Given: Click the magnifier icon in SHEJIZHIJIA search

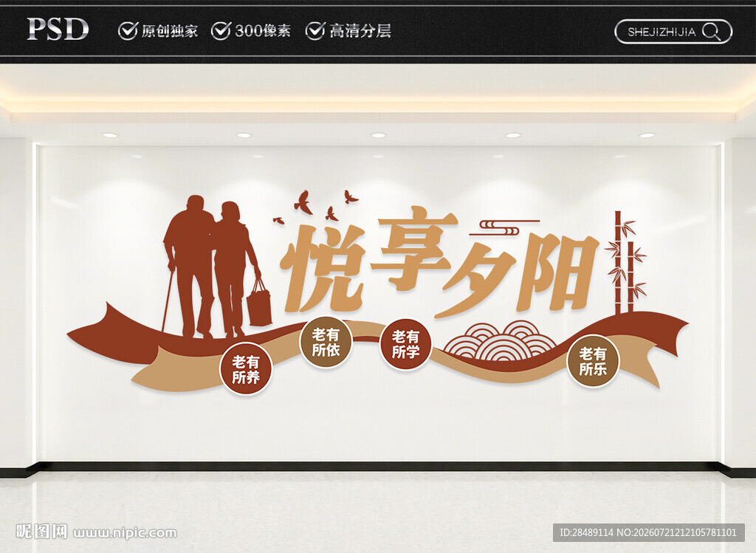Looking at the screenshot, I should coord(711,32).
